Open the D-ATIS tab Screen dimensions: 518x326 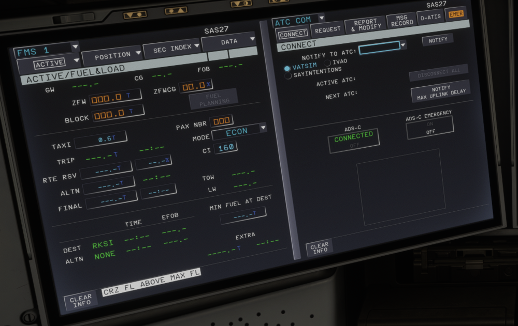click(430, 18)
